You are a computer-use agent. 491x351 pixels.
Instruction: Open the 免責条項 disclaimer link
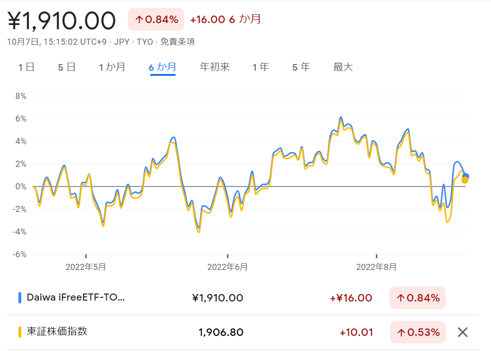(x=178, y=41)
